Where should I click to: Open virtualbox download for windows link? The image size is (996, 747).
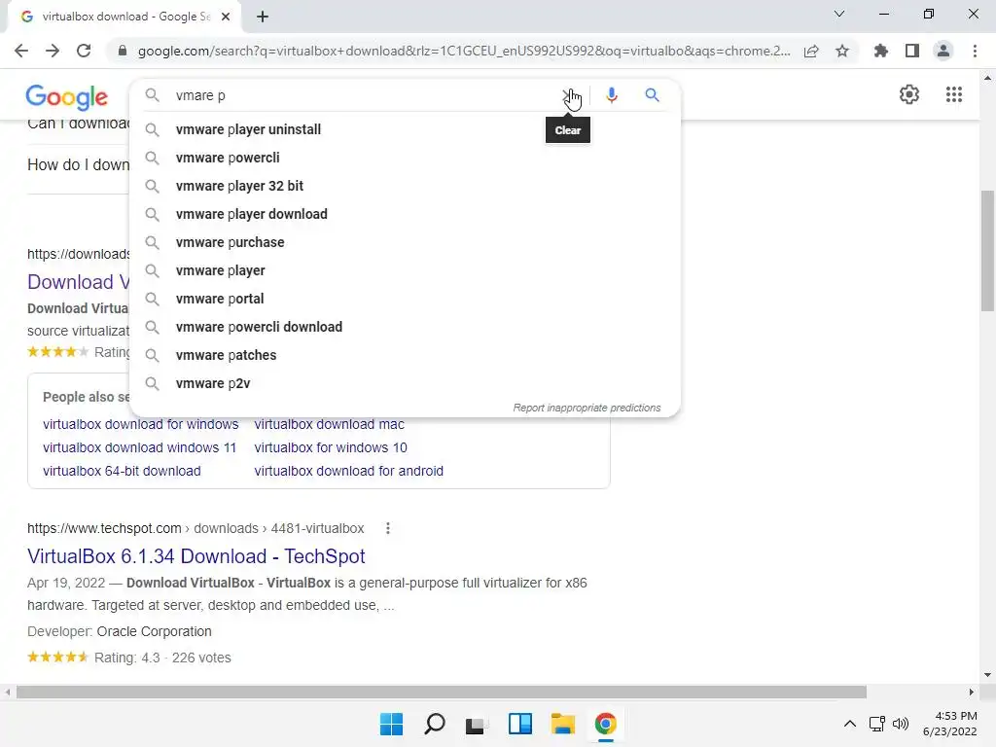(140, 424)
